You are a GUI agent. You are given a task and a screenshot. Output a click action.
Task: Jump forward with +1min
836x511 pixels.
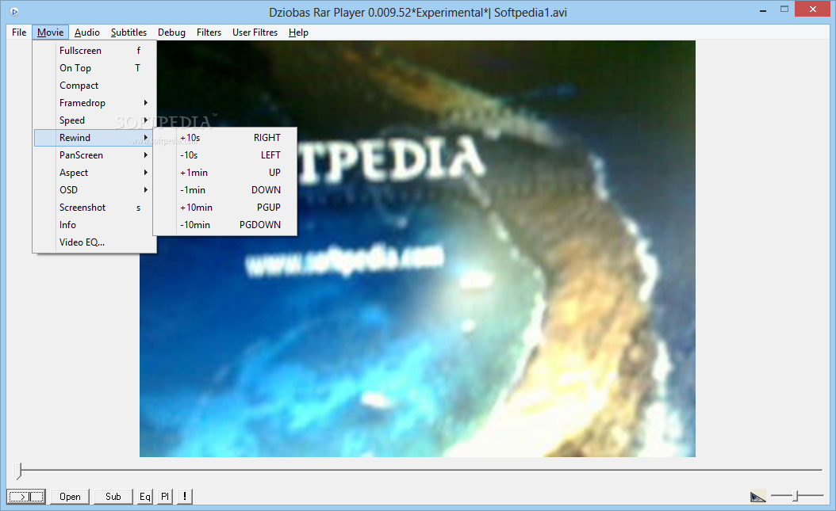[x=225, y=173]
